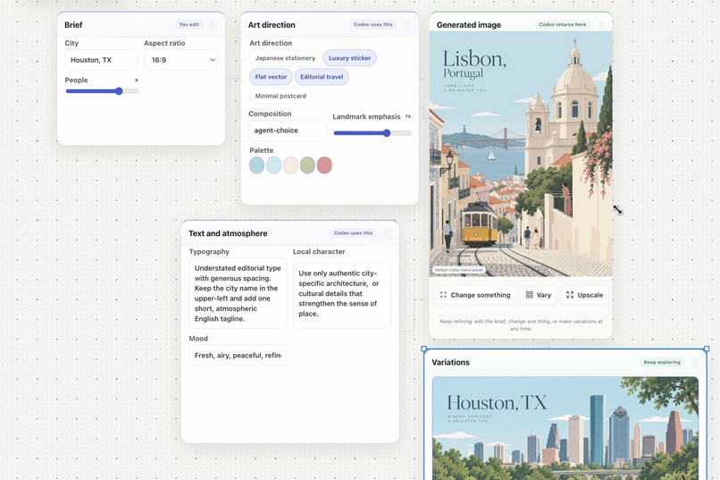Select the sage green palette swatch
This screenshot has width=720, height=480.
307,165
